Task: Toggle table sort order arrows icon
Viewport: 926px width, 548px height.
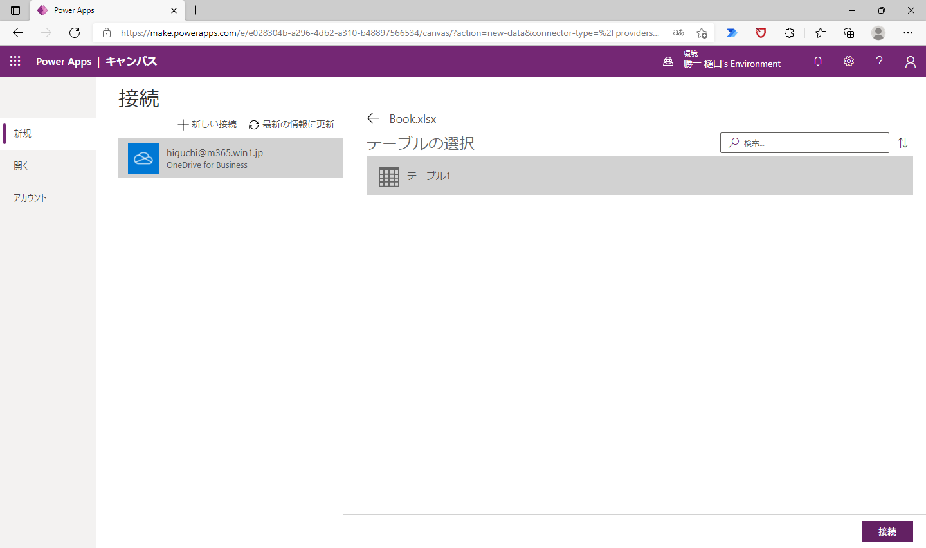Action: click(903, 143)
